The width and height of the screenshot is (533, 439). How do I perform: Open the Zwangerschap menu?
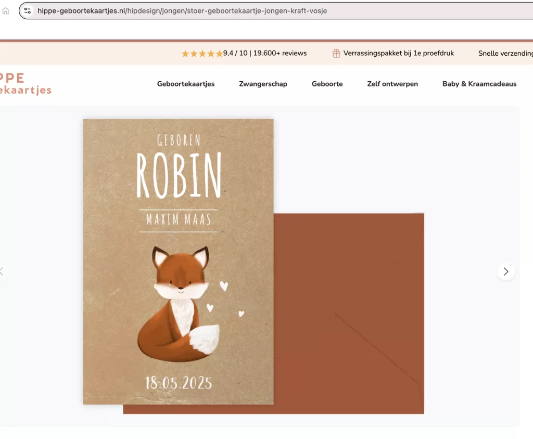(x=263, y=83)
